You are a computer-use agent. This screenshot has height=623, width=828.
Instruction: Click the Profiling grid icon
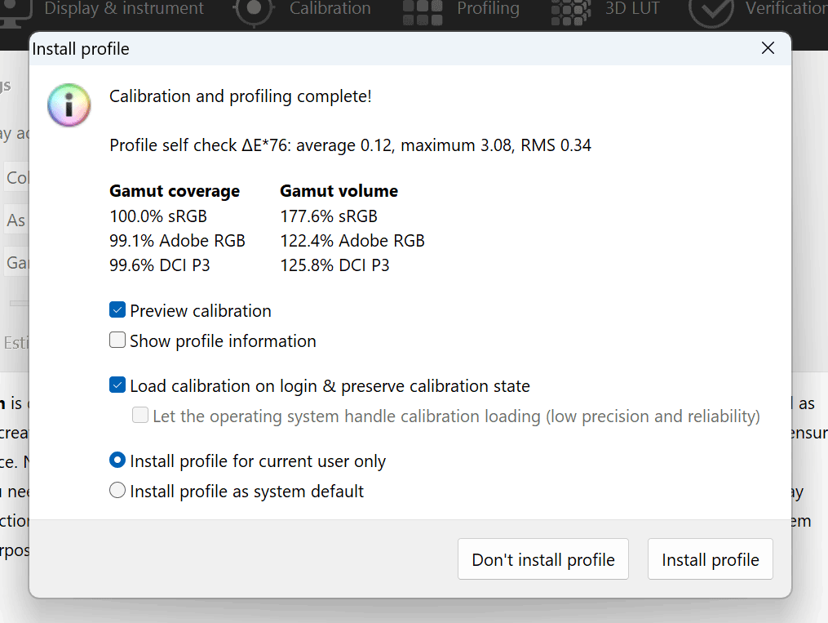[x=423, y=11]
